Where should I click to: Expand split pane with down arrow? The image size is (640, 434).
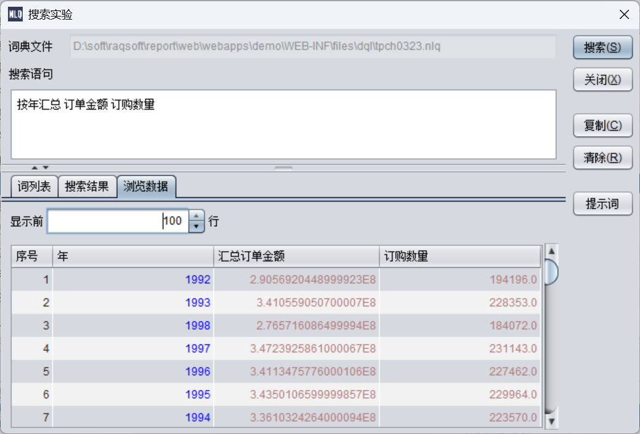[x=45, y=167]
